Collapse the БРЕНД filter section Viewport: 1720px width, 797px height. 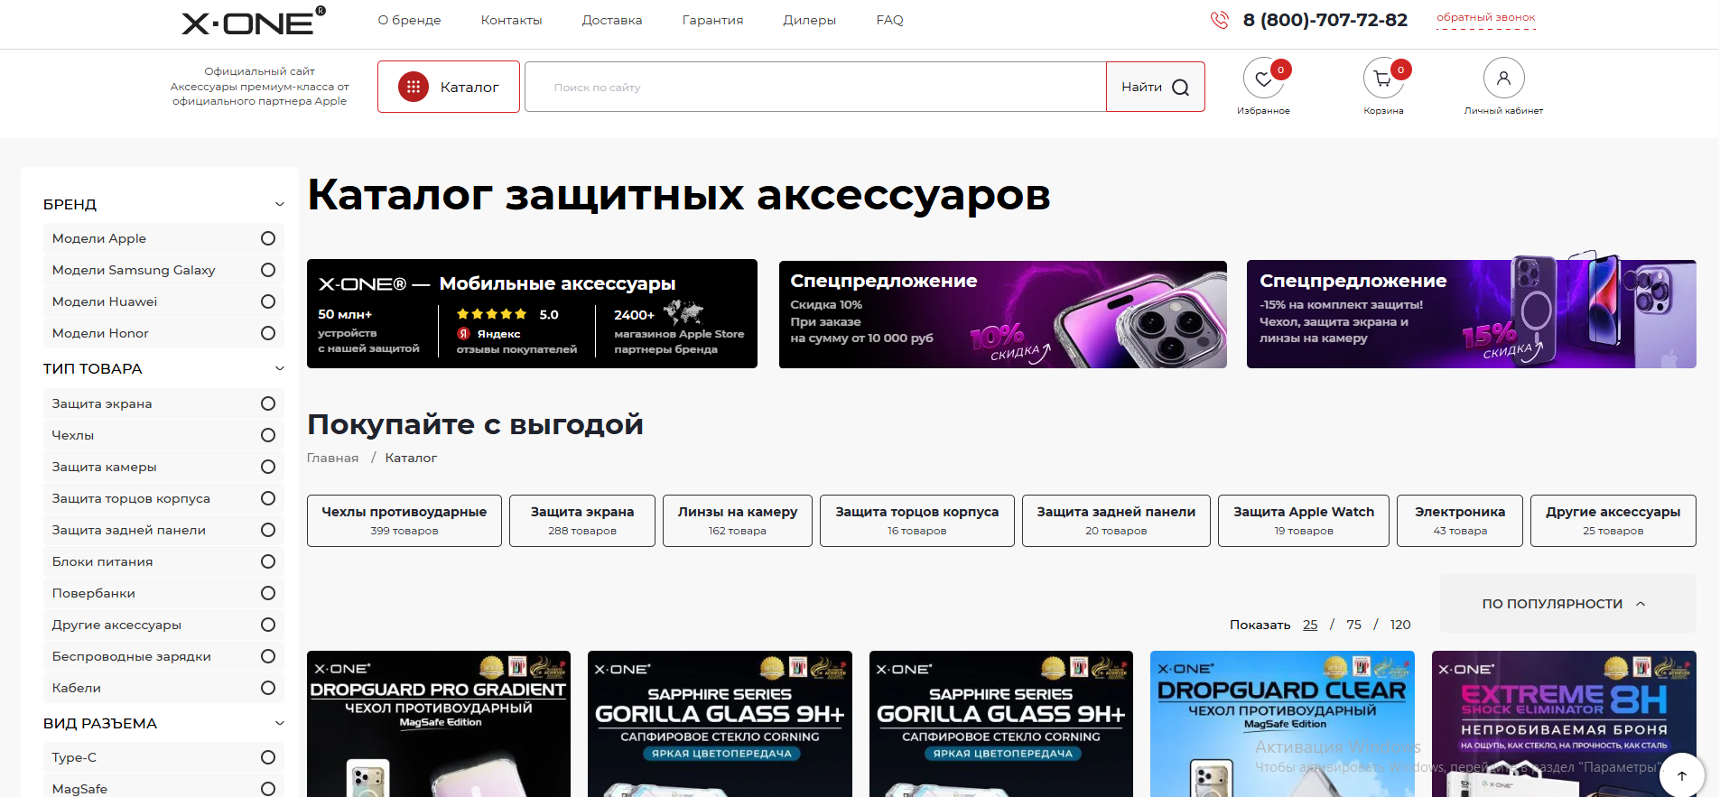(x=280, y=205)
